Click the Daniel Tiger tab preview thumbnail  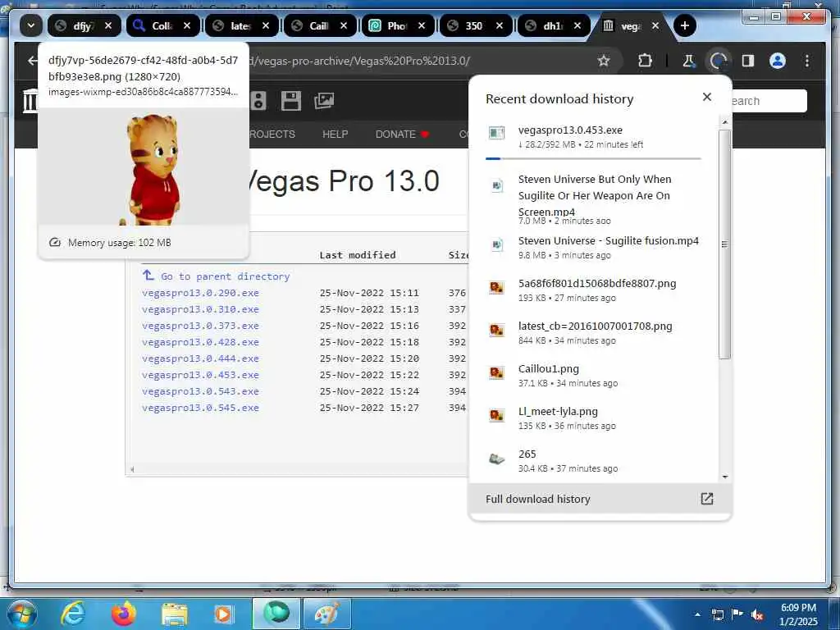144,167
